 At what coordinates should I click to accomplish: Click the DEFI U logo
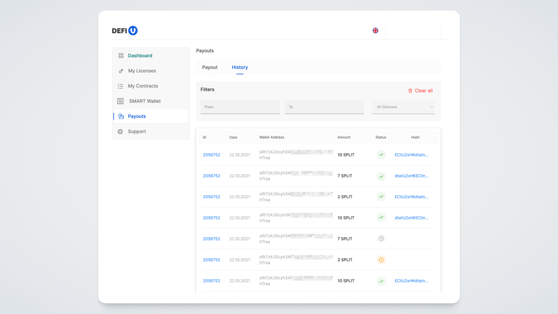point(125,31)
